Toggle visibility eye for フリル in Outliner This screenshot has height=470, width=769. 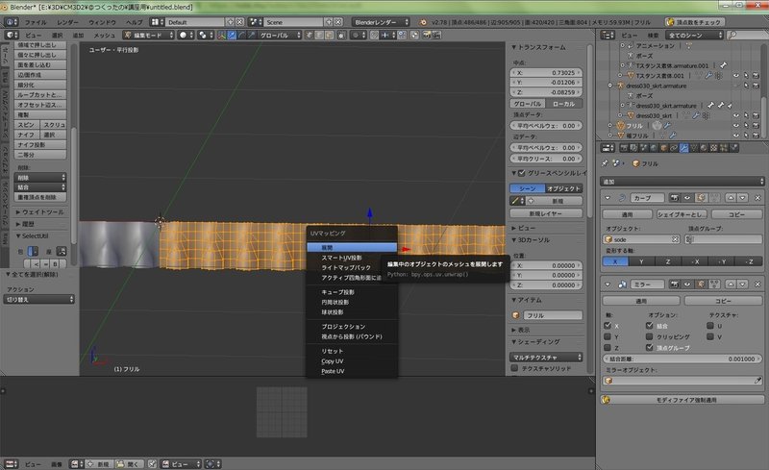click(736, 126)
